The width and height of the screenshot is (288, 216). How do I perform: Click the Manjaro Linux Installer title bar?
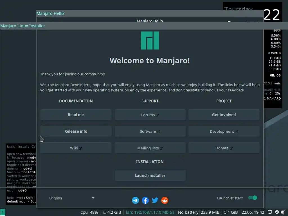click(144, 26)
